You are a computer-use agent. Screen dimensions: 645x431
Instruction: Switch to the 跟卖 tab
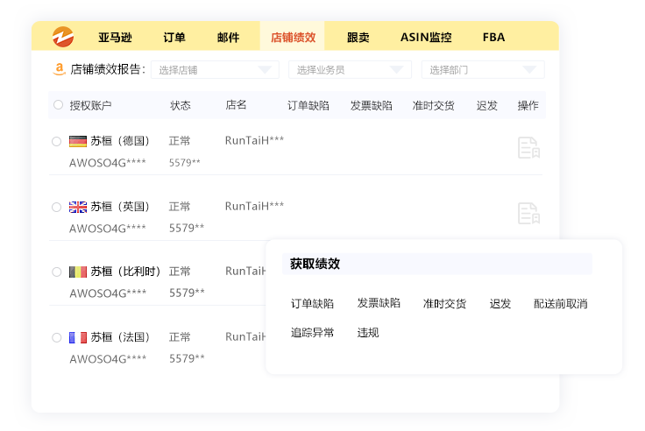(x=358, y=38)
